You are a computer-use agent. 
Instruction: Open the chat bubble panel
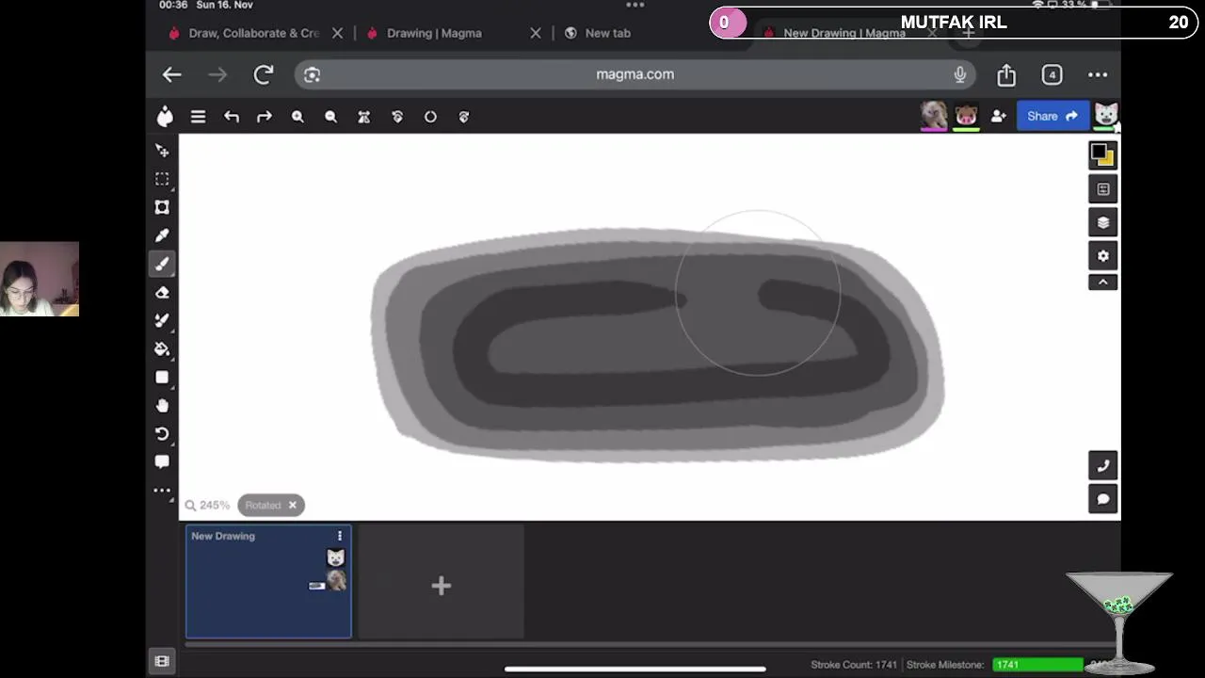[1102, 498]
